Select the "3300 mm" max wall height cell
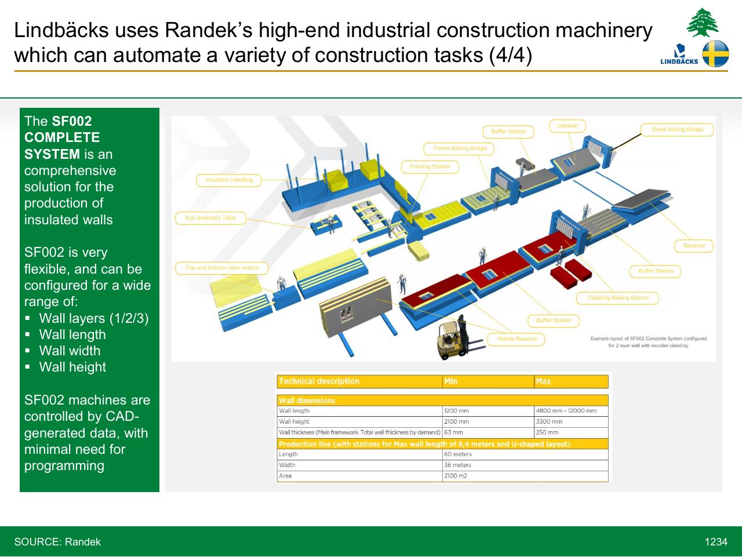 [571, 422]
